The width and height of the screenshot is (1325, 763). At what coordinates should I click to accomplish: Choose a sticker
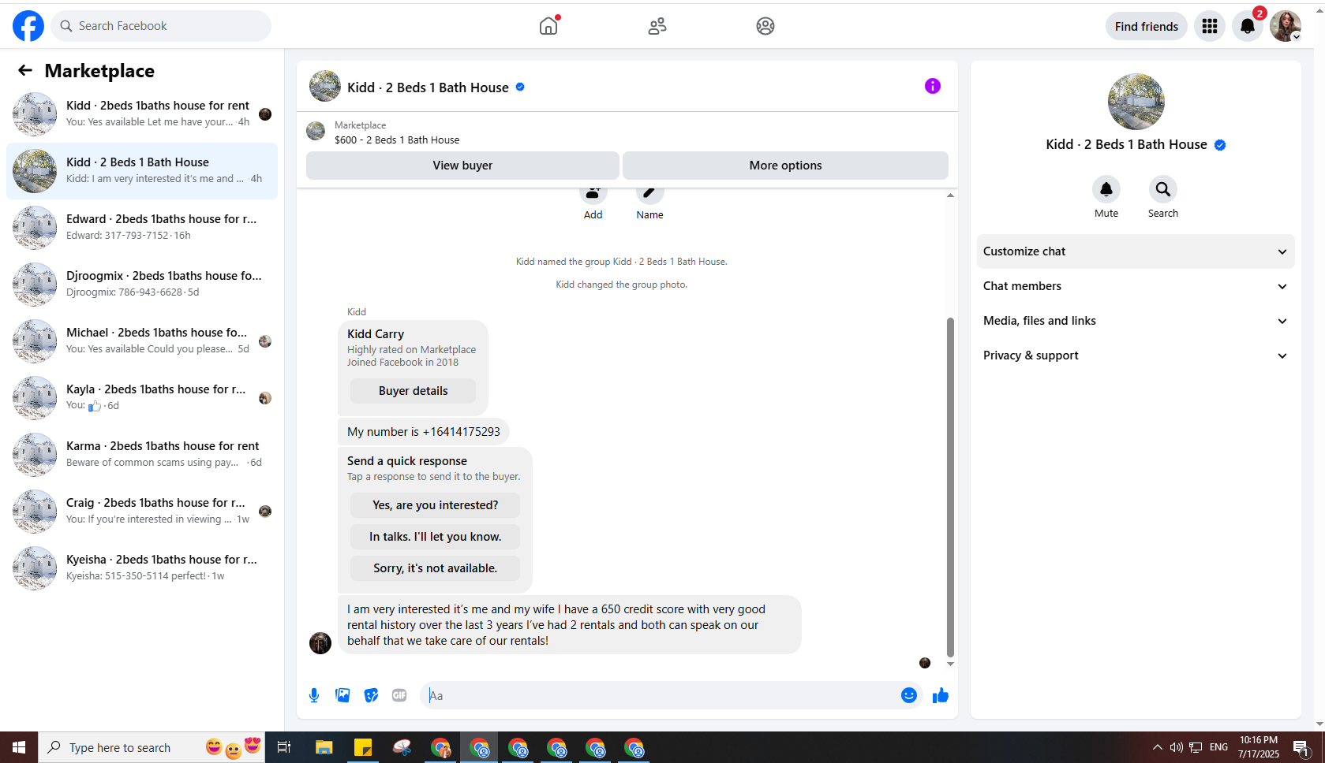click(371, 695)
